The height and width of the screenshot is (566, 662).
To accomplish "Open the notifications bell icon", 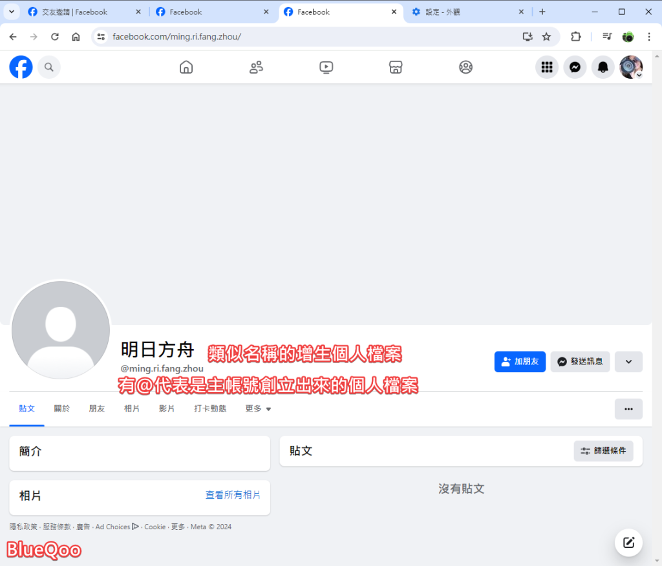I will tap(603, 67).
